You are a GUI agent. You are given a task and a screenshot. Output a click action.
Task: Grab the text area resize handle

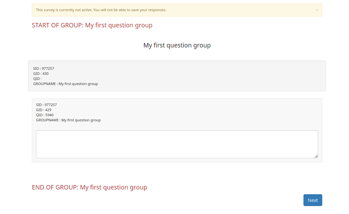[x=316, y=156]
